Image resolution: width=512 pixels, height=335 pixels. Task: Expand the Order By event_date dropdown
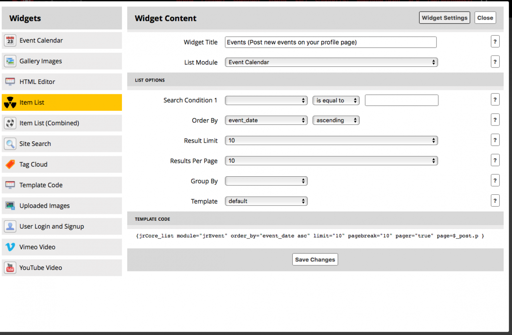pos(266,120)
